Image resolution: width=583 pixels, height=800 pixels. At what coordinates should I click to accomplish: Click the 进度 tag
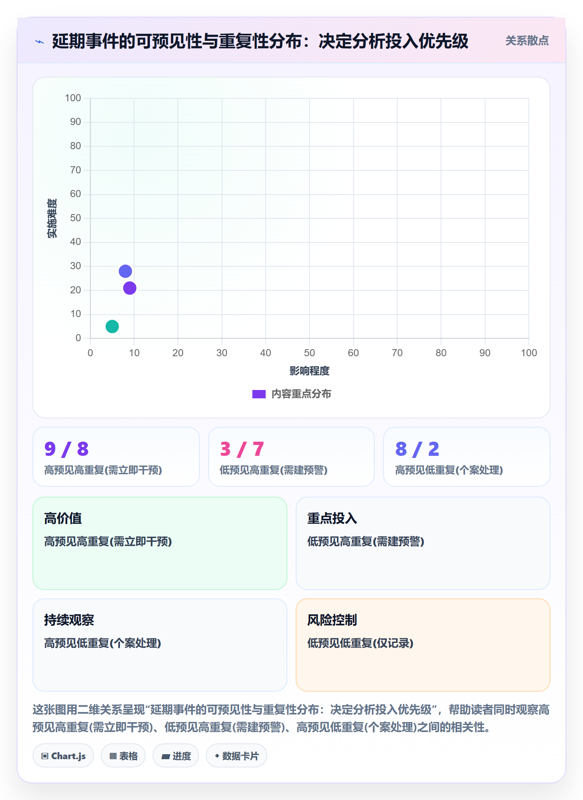coord(176,756)
